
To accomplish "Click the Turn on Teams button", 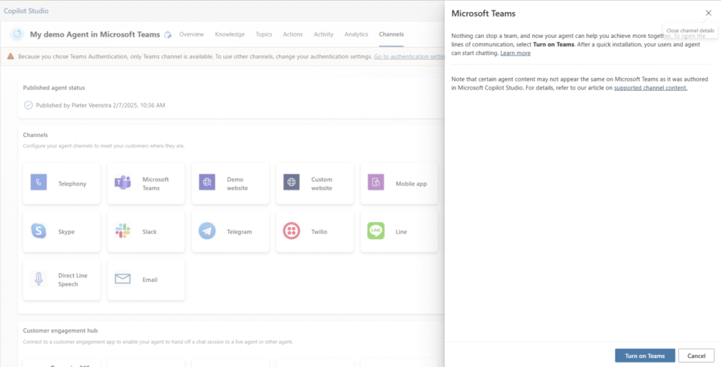I will (645, 356).
